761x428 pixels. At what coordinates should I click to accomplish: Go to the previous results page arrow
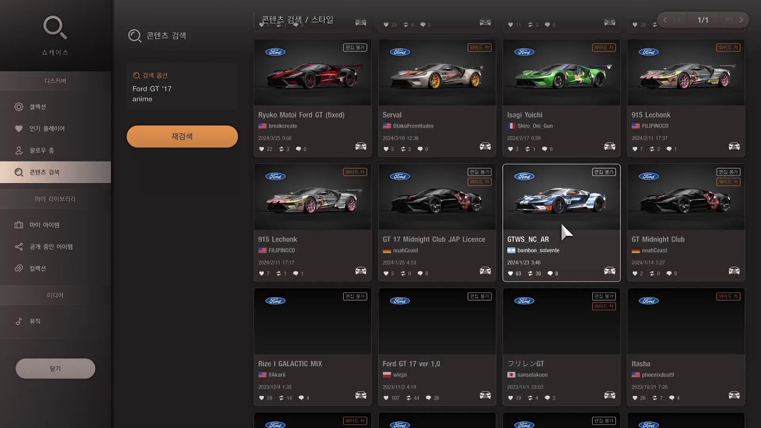[x=665, y=20]
